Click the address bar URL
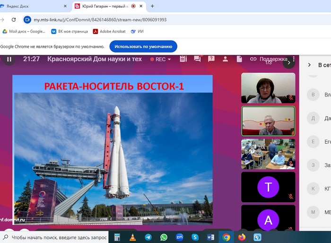This screenshot has width=331, height=243. click(99, 20)
